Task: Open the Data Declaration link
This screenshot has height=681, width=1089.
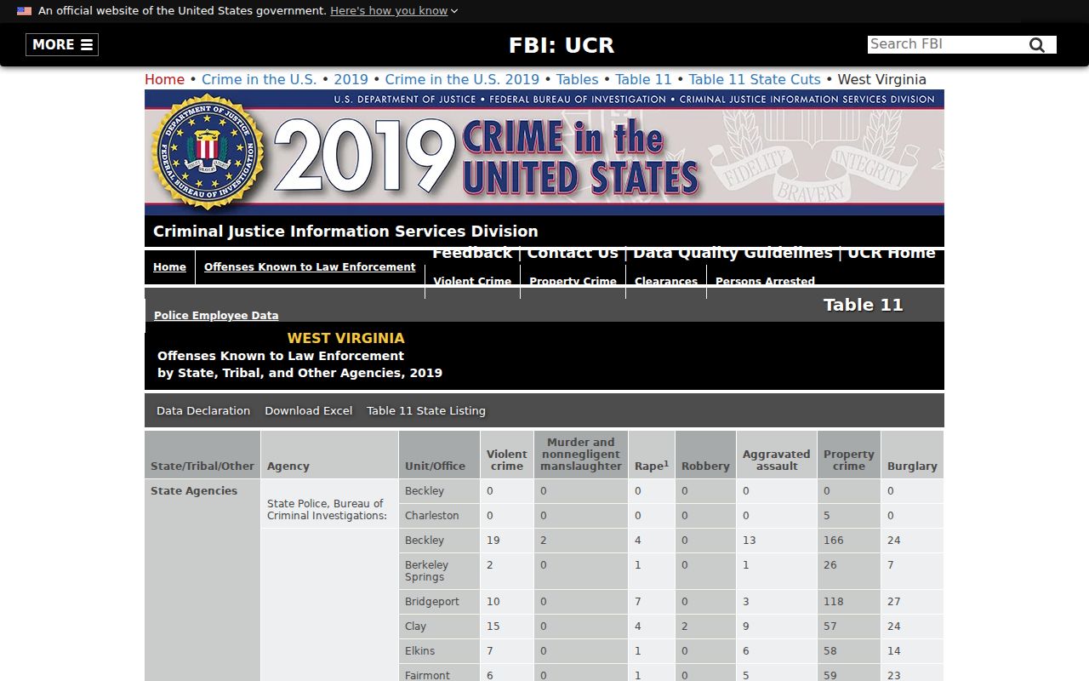Action: click(203, 411)
